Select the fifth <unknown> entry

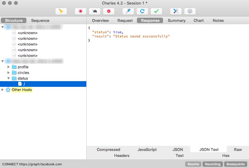click(28, 56)
